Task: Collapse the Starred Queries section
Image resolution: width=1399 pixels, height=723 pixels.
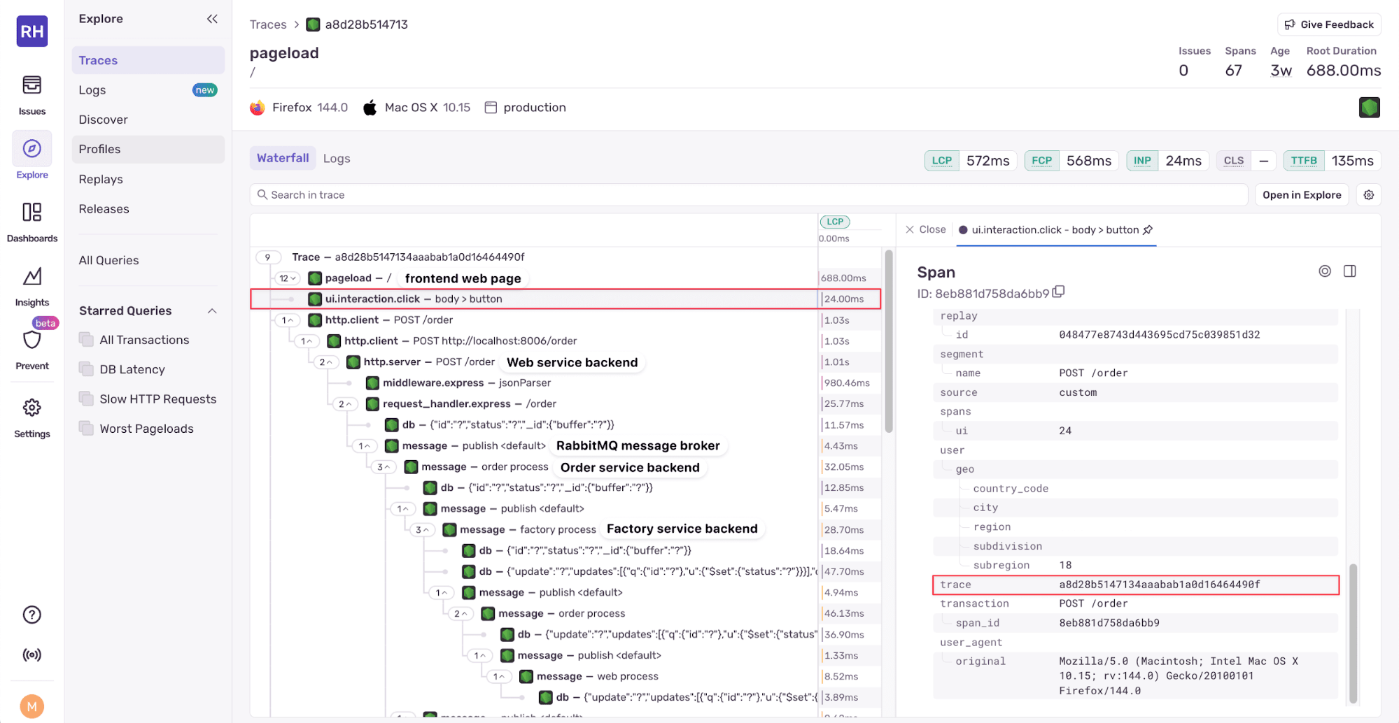Action: (212, 310)
